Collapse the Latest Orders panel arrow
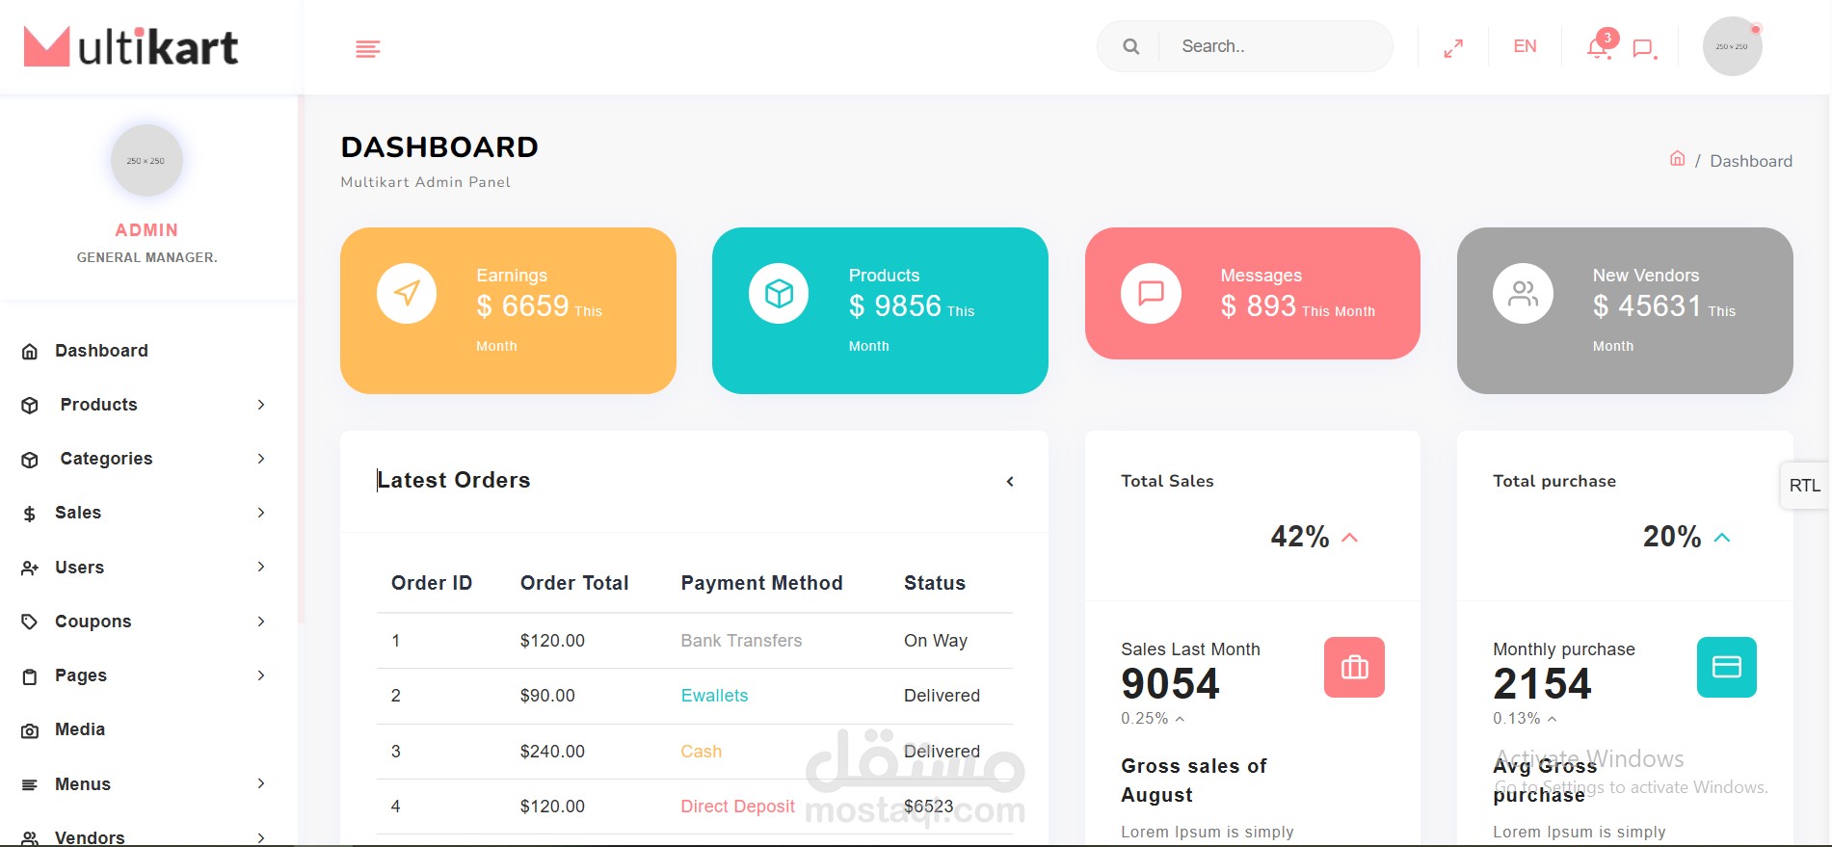Viewport: 1832px width, 847px height. tap(1010, 481)
